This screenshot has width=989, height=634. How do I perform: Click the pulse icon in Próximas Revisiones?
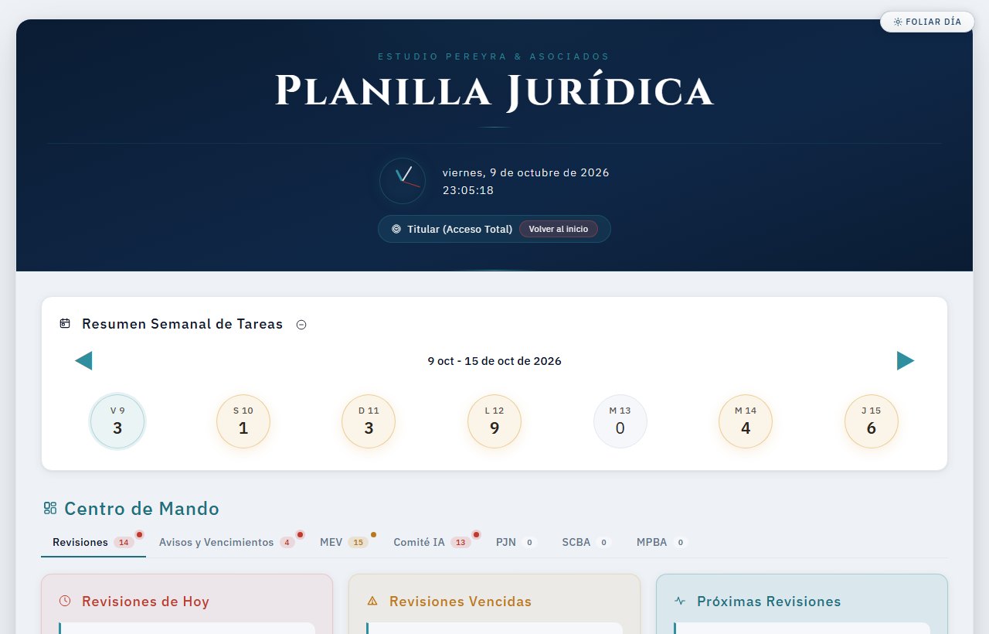coord(680,601)
